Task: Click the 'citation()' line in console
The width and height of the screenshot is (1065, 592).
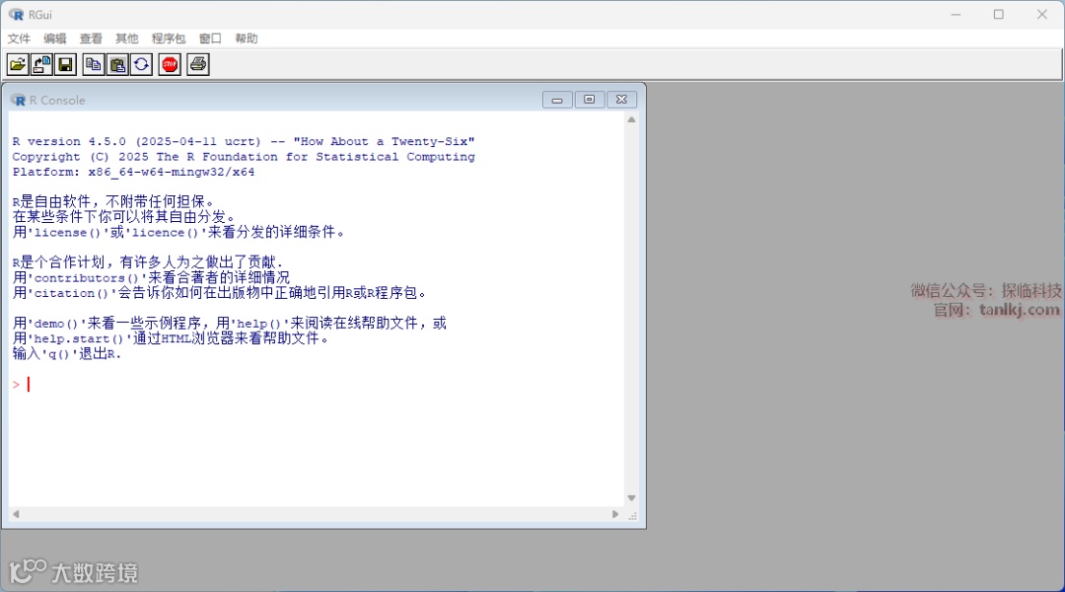Action: (221, 293)
